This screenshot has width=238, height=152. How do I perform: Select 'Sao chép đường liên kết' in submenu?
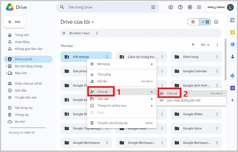(191, 101)
